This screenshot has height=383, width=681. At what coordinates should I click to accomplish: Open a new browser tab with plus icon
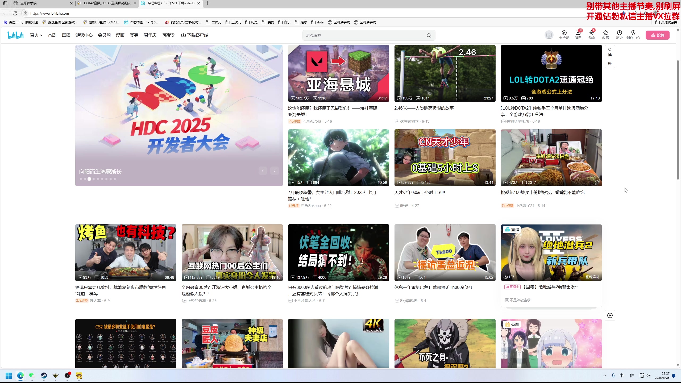(x=207, y=3)
